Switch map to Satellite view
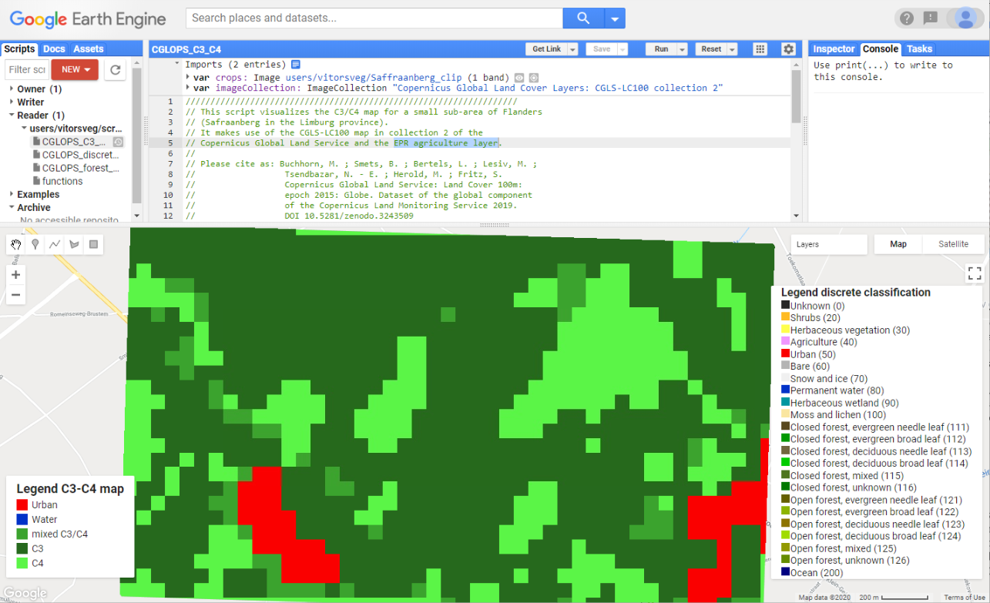 coord(953,244)
